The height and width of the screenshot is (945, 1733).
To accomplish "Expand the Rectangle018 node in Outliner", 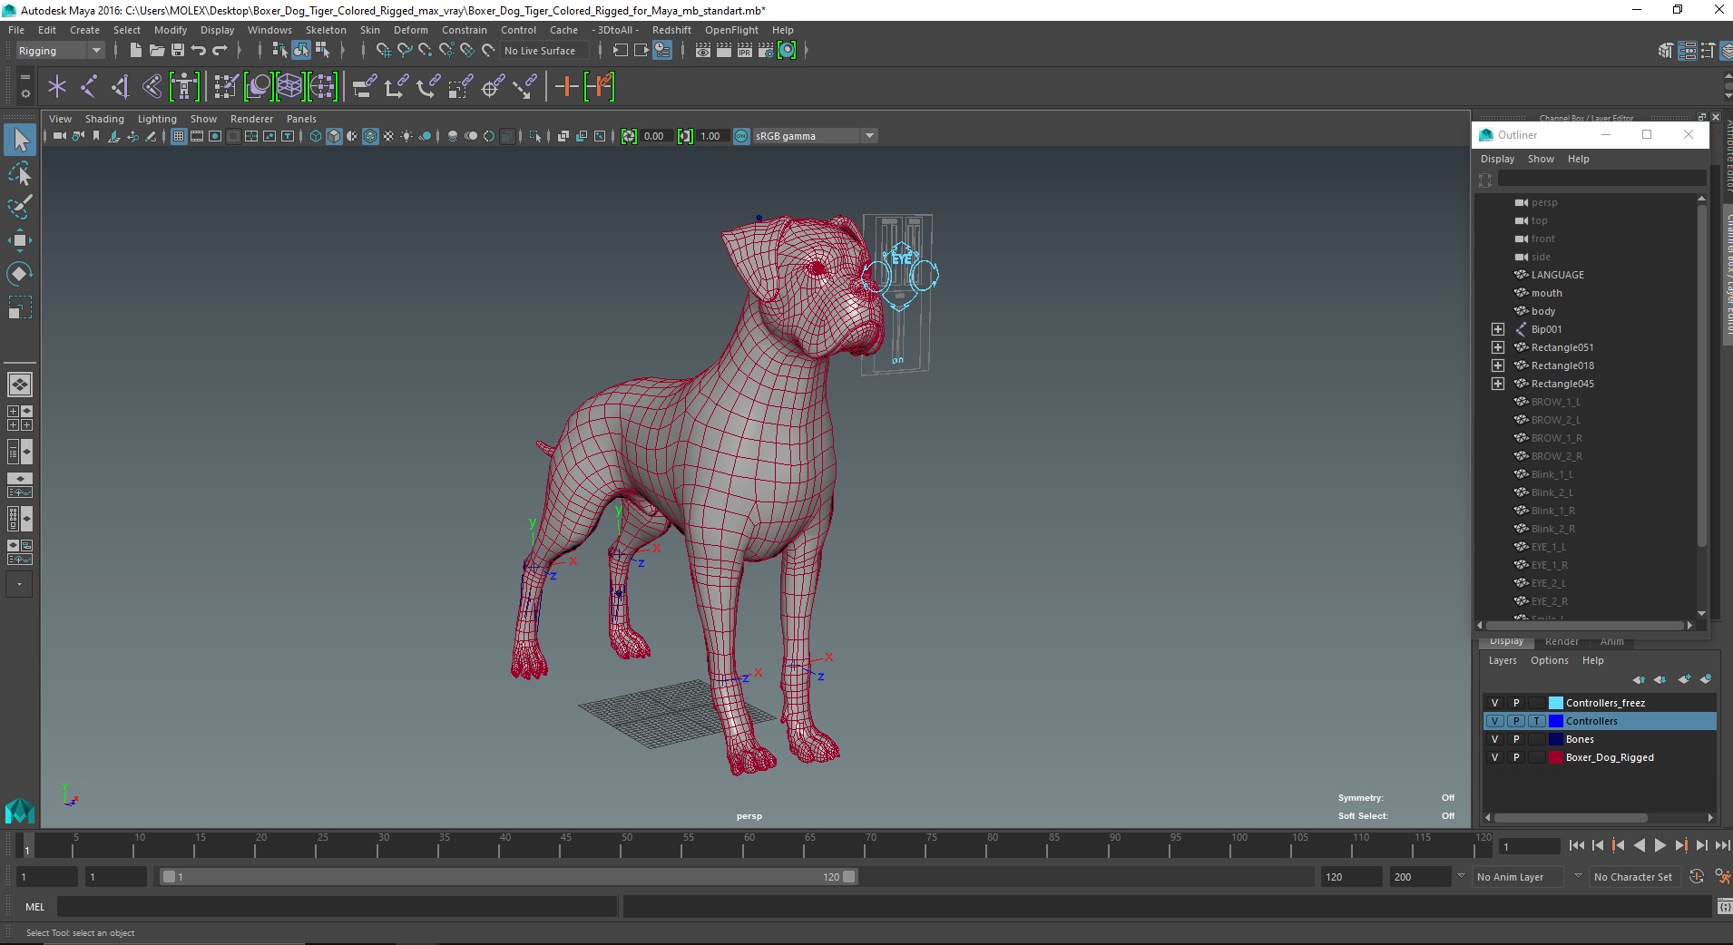I will 1497,365.
